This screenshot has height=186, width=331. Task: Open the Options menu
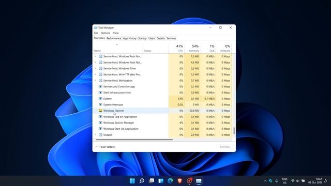pyautogui.click(x=106, y=33)
